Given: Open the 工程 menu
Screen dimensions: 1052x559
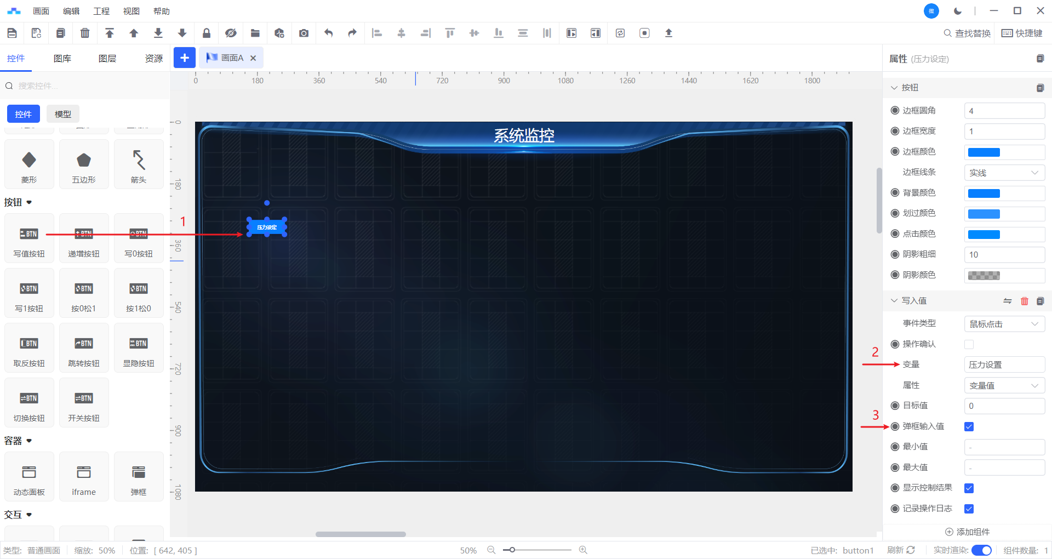Looking at the screenshot, I should pos(101,11).
